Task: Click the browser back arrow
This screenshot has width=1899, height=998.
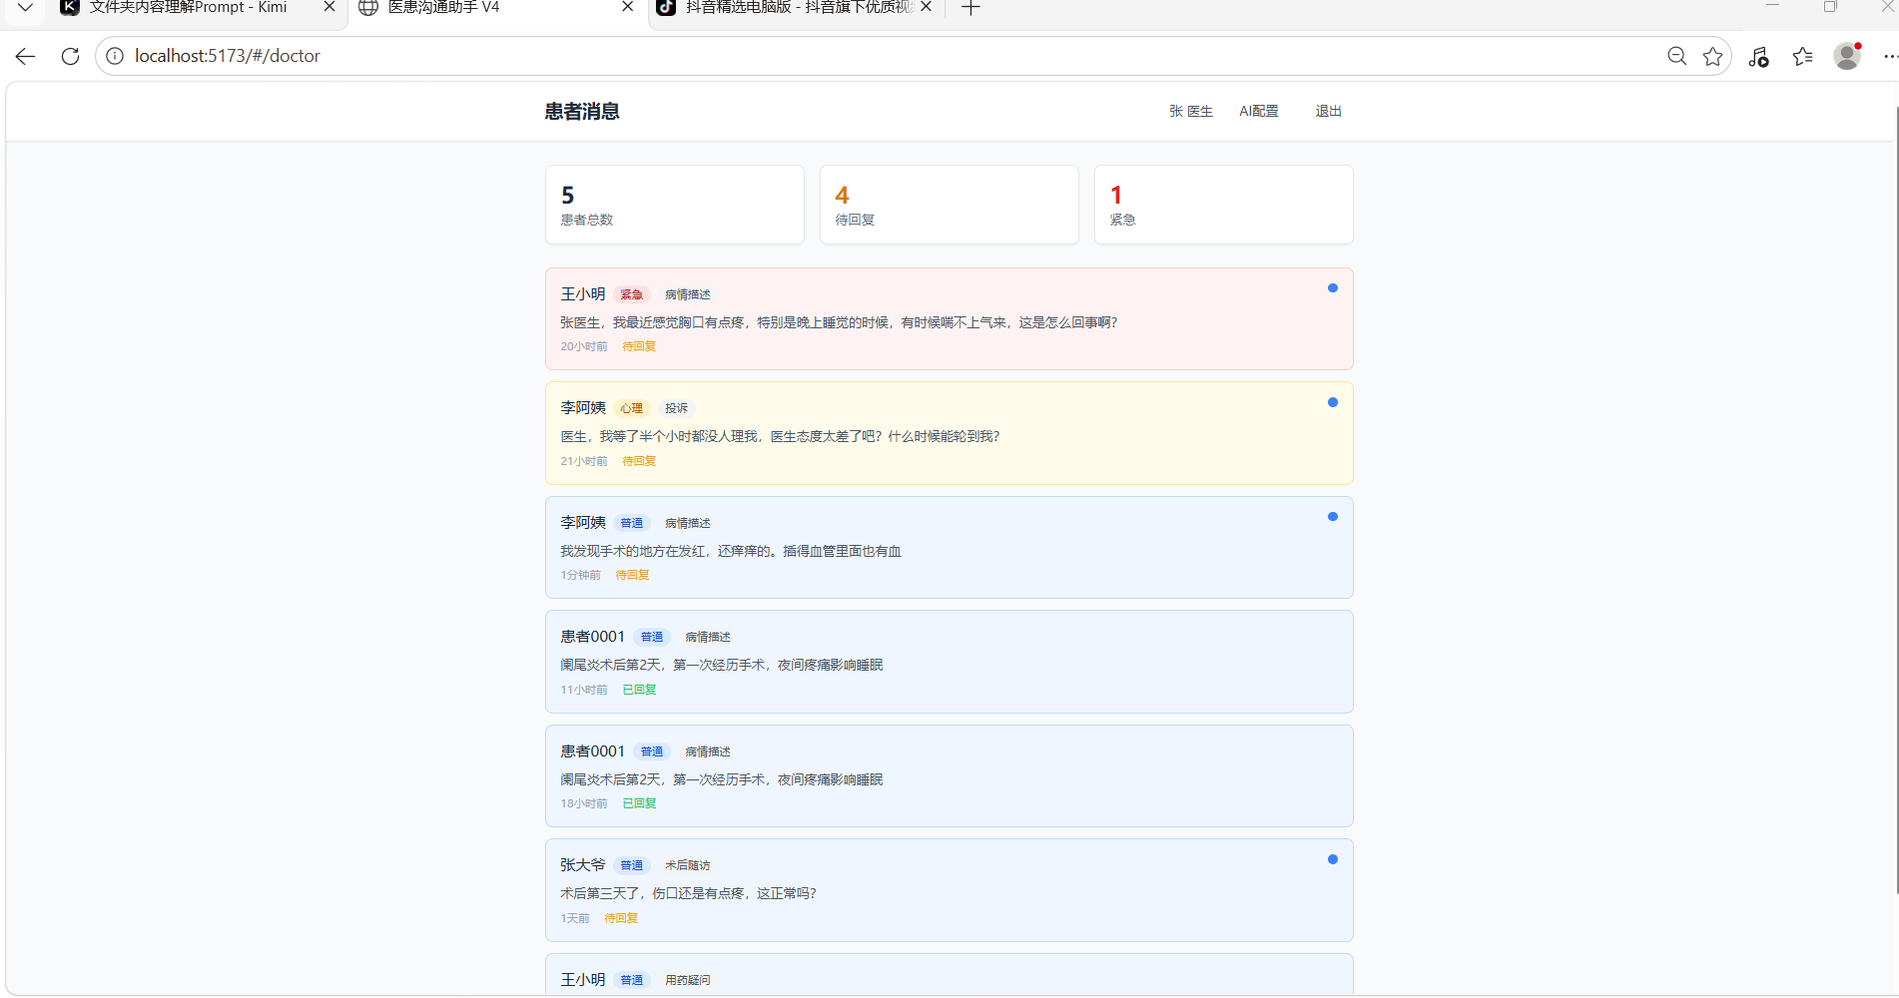Action: click(x=26, y=56)
